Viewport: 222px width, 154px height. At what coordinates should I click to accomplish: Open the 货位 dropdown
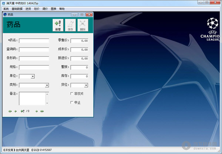pyautogui.click(x=86, y=85)
